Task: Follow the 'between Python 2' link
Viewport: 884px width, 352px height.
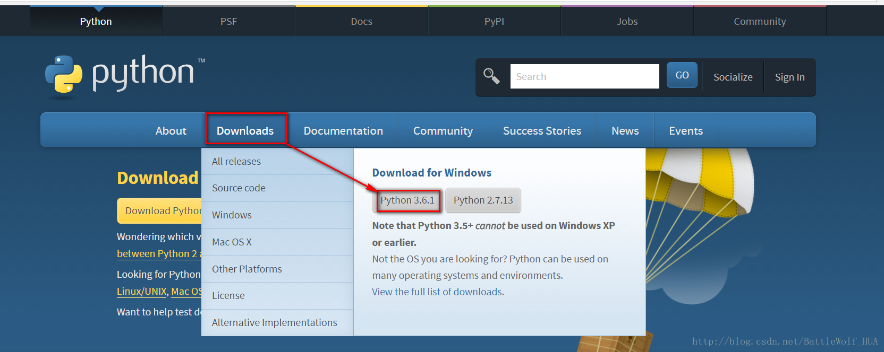Action: point(159,254)
